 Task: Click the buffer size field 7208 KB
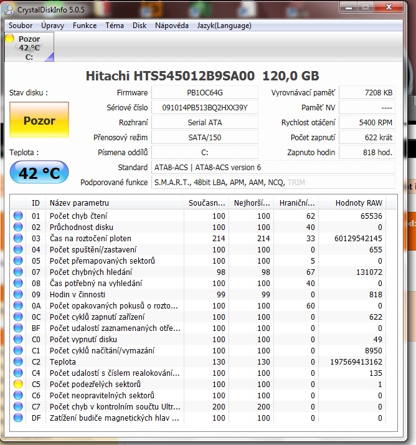click(x=367, y=92)
